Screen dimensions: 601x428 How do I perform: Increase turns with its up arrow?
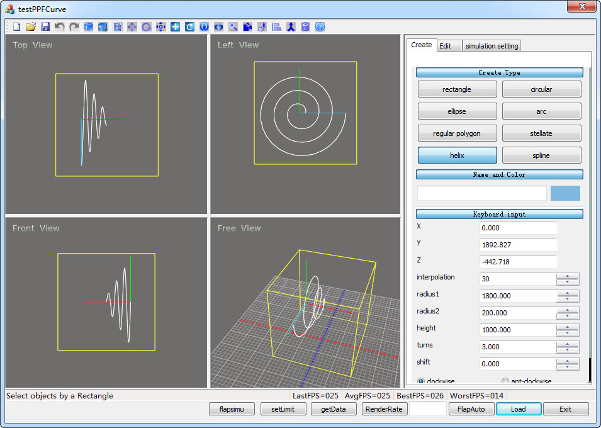[x=567, y=344]
